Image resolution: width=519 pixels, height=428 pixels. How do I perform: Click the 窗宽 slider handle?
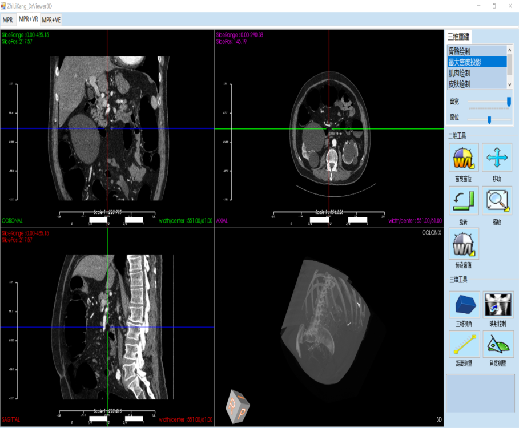[509, 102]
